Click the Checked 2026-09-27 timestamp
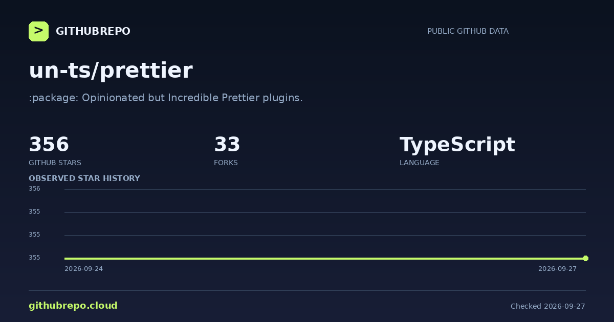Viewport: 614px width, 322px height. point(548,306)
